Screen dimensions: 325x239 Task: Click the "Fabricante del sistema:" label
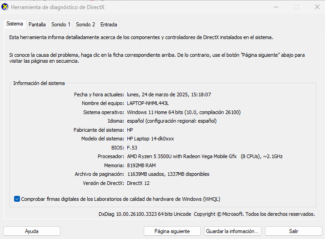tap(99, 130)
